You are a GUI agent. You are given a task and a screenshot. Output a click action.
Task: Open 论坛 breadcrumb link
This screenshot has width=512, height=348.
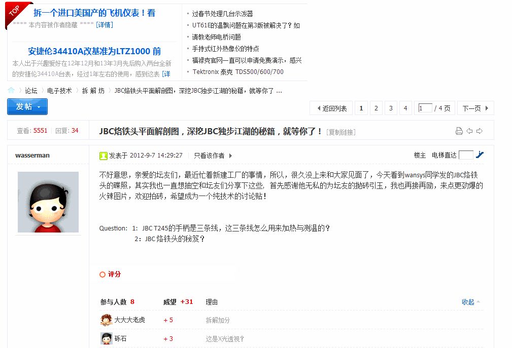31,91
